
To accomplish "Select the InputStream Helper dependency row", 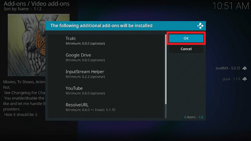I will point(106,74).
